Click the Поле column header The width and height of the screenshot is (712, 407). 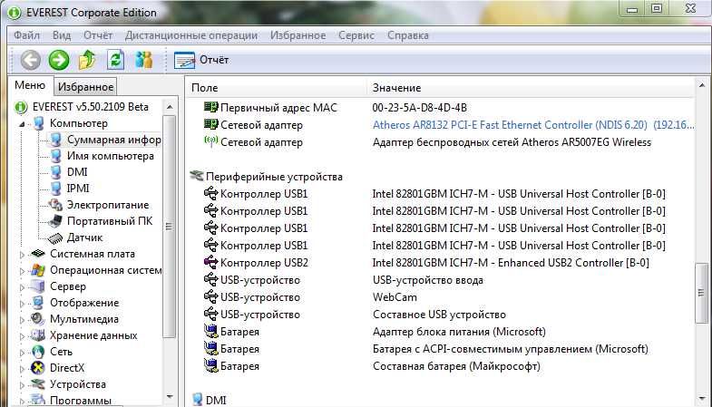pos(276,88)
